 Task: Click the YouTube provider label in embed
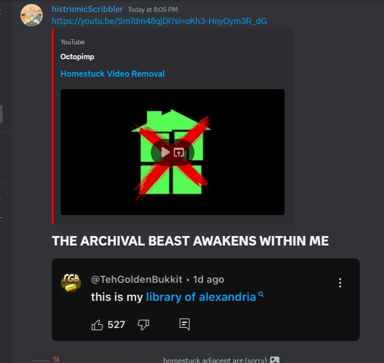[73, 42]
